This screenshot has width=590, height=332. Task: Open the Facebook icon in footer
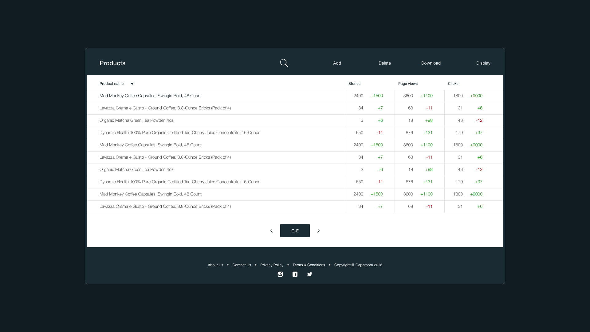tap(295, 274)
